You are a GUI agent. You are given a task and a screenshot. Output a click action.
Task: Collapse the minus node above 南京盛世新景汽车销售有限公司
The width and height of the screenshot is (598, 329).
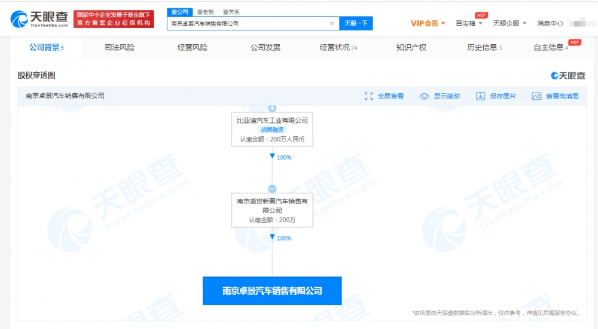click(x=272, y=189)
